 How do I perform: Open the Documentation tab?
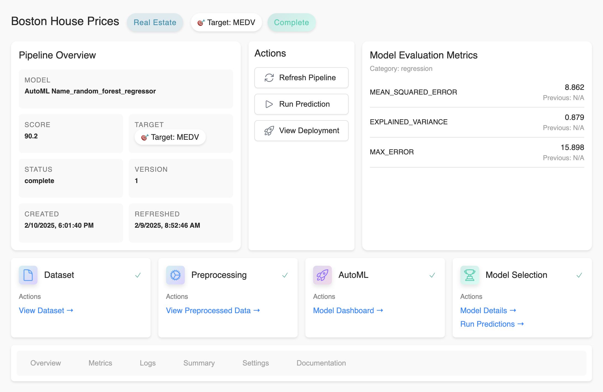coord(321,363)
